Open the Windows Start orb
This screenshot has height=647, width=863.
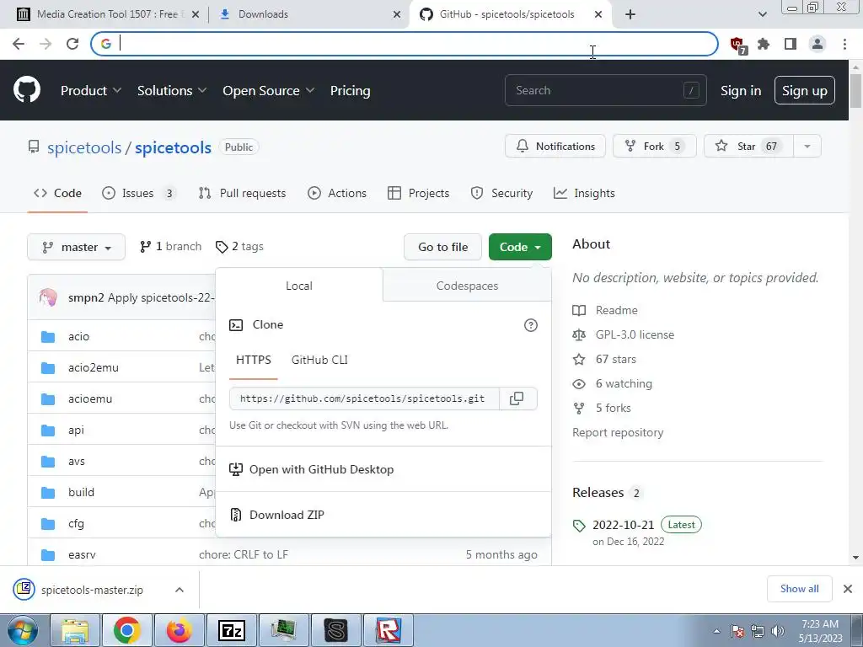[x=23, y=630]
